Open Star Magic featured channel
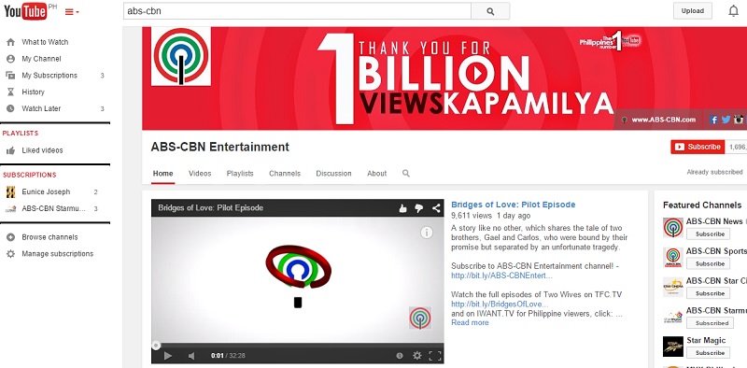The width and height of the screenshot is (747, 368). [706, 340]
